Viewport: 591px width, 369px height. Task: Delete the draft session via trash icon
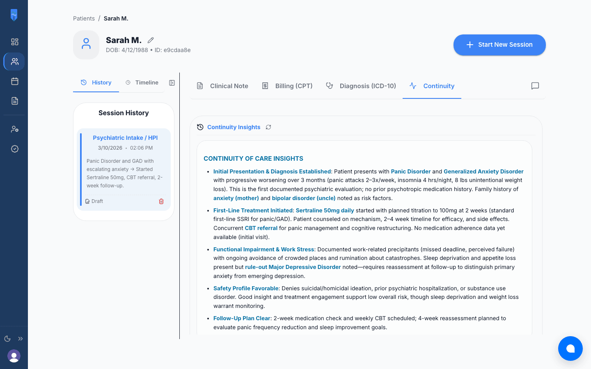[x=161, y=201]
